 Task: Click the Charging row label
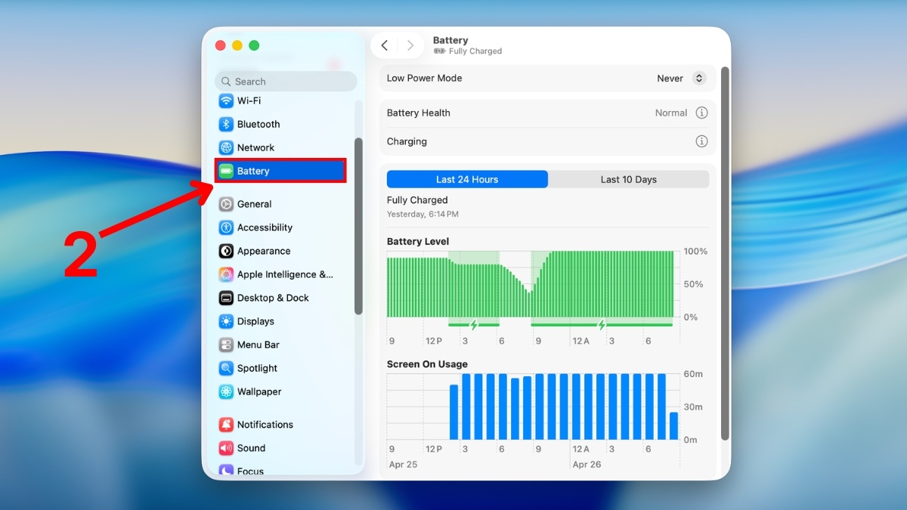pyautogui.click(x=407, y=141)
